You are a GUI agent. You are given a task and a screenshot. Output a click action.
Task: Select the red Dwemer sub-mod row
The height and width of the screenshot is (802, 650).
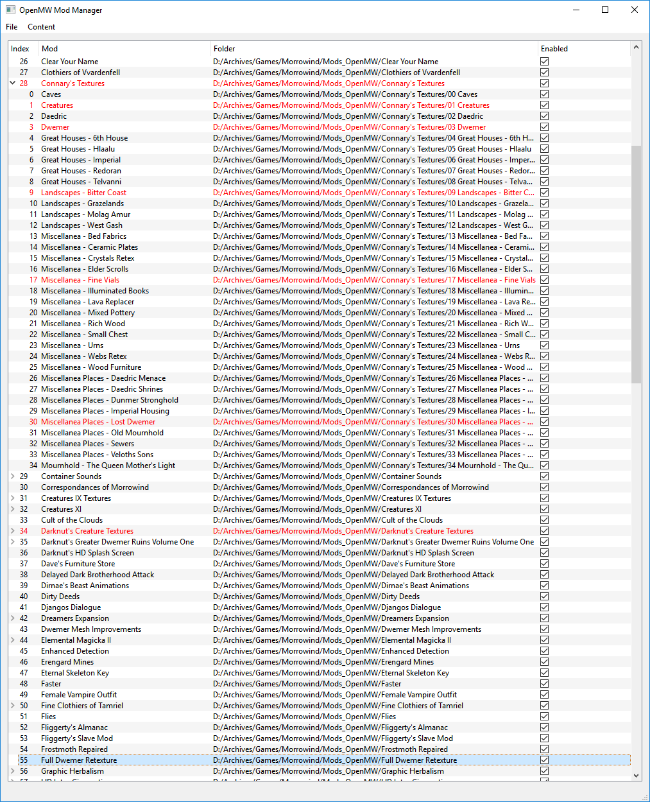320,127
